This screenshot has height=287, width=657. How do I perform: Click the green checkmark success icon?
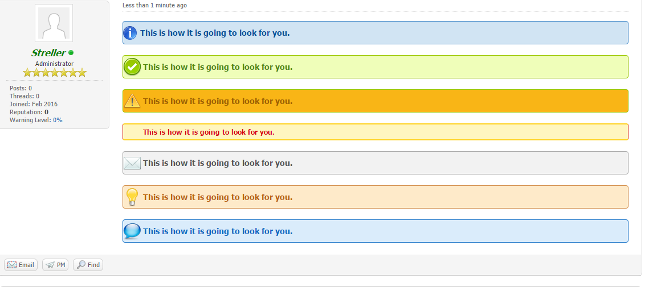(132, 67)
